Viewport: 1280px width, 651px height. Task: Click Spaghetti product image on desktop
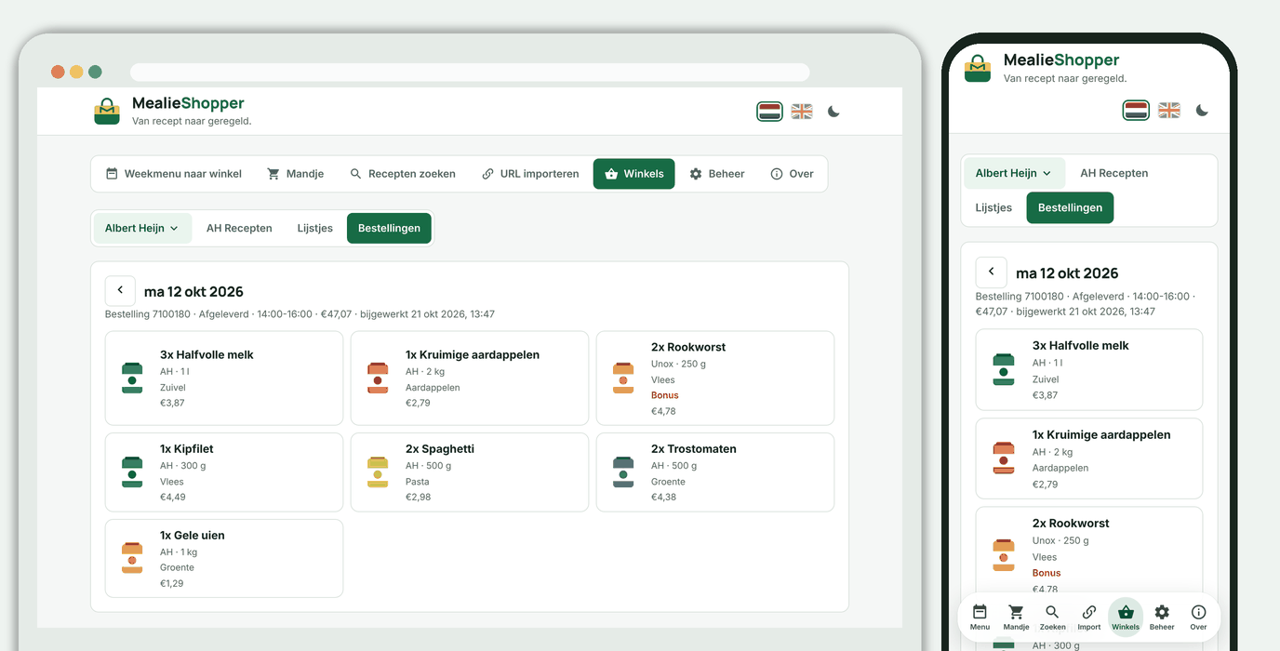tap(378, 472)
